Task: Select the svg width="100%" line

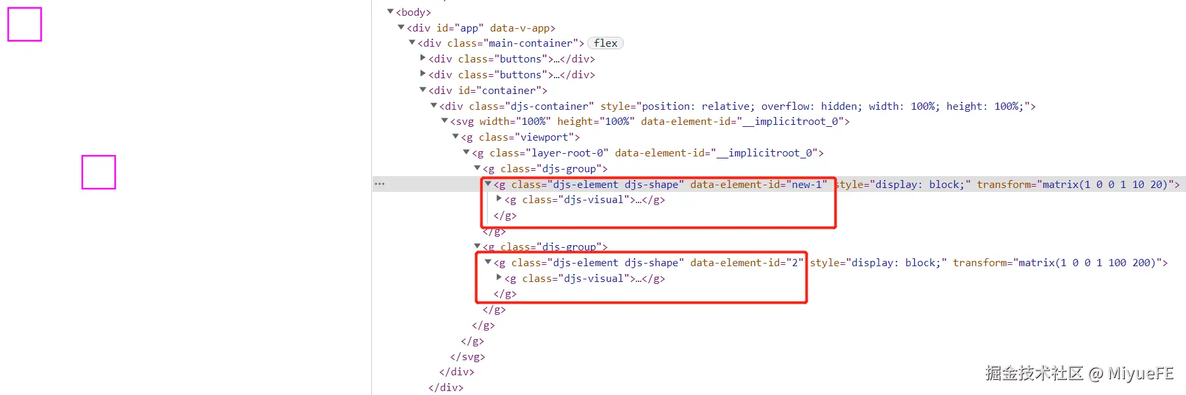Action: [650, 122]
